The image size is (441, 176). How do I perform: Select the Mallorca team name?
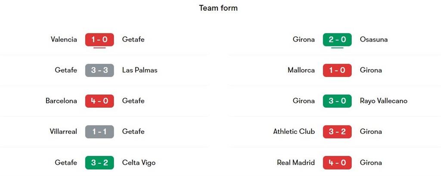click(301, 70)
